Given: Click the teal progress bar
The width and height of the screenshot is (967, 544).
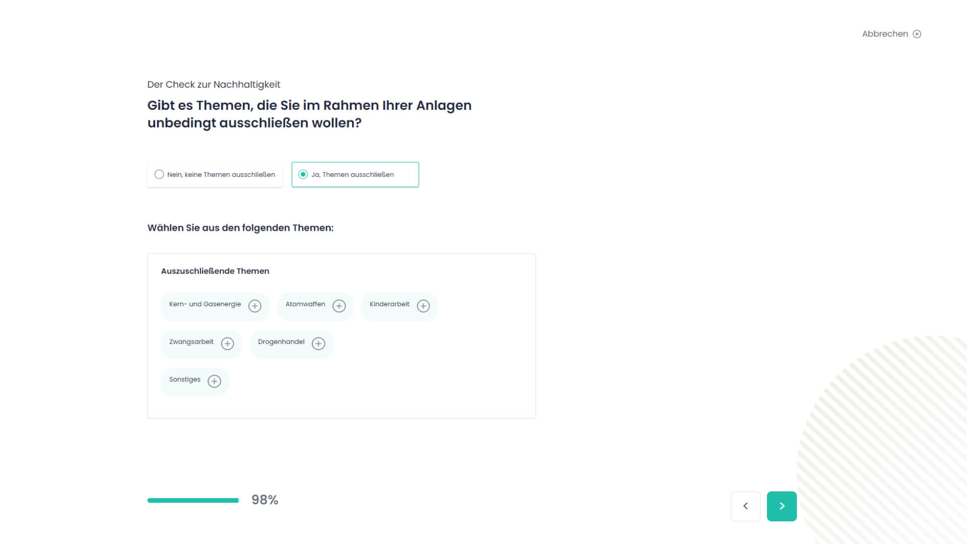Looking at the screenshot, I should tap(193, 500).
